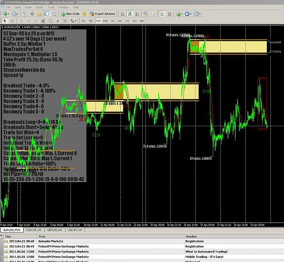
Task: Open the File menu
Action: tap(8, 7)
